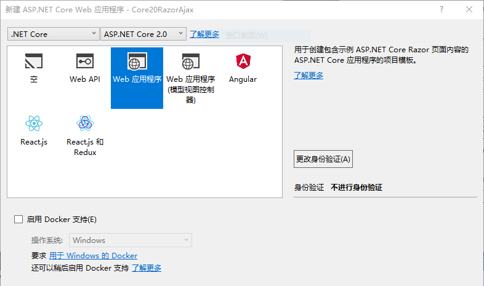Image resolution: width=484 pixels, height=286 pixels.
Task: Open the .NET Core framework dropdown
Action: click(54, 34)
